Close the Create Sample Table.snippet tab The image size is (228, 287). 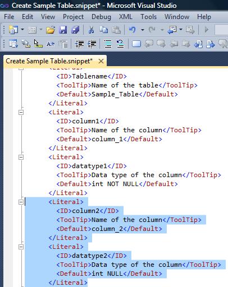click(101, 61)
